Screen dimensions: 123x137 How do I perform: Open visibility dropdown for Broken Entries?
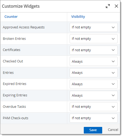click(94, 39)
